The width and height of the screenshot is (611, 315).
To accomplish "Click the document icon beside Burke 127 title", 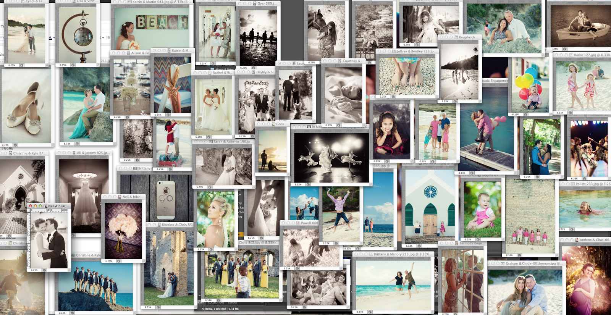I will [x=571, y=55].
